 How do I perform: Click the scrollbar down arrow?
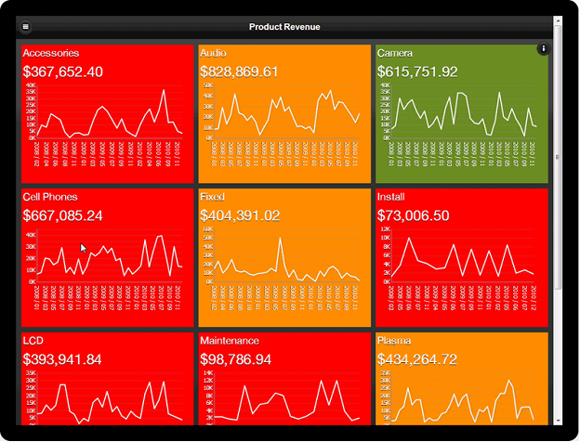(558, 421)
